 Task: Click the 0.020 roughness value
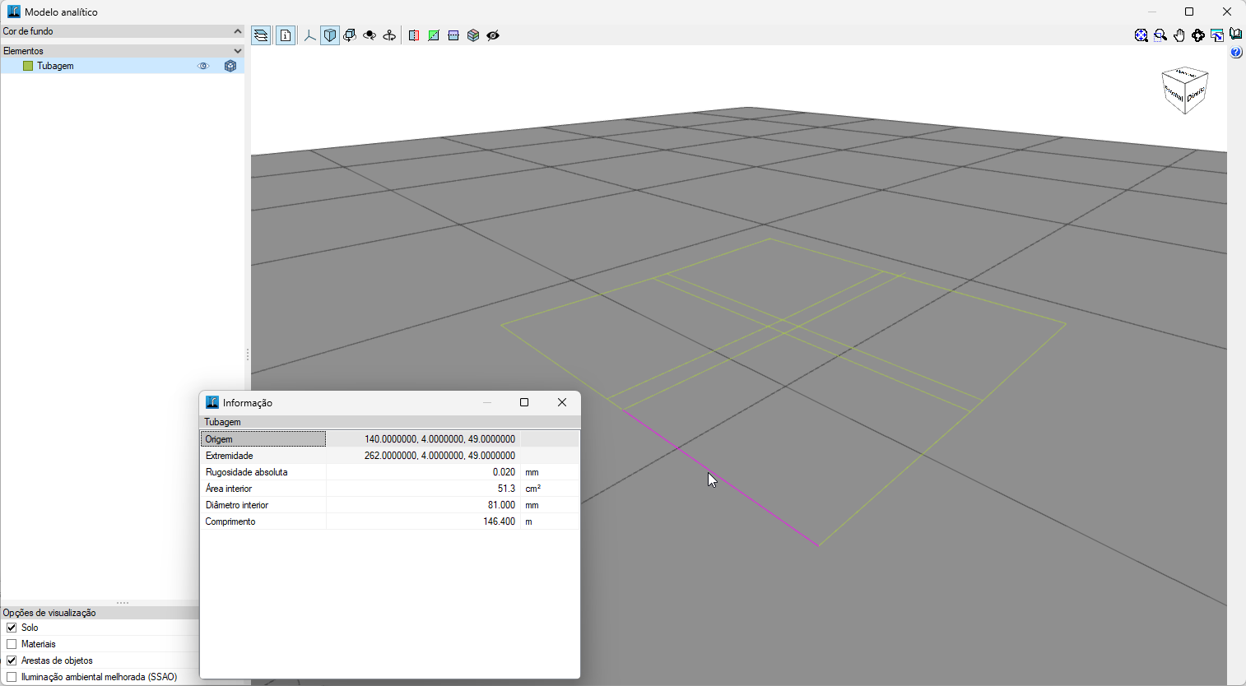click(x=504, y=472)
